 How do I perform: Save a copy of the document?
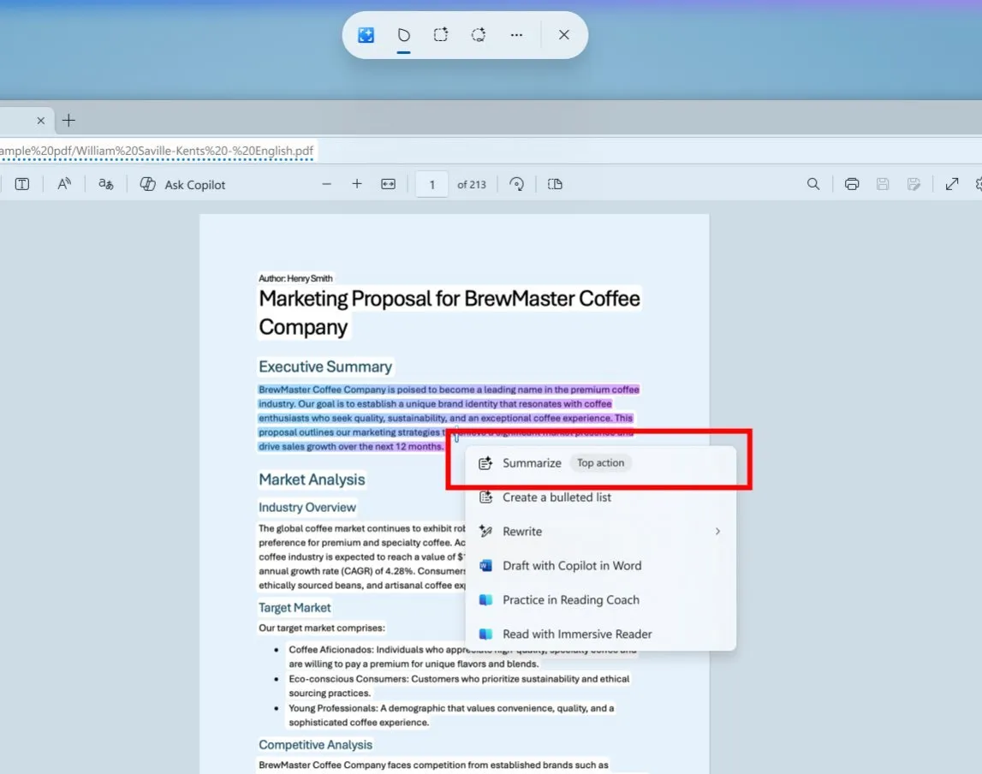883,183
